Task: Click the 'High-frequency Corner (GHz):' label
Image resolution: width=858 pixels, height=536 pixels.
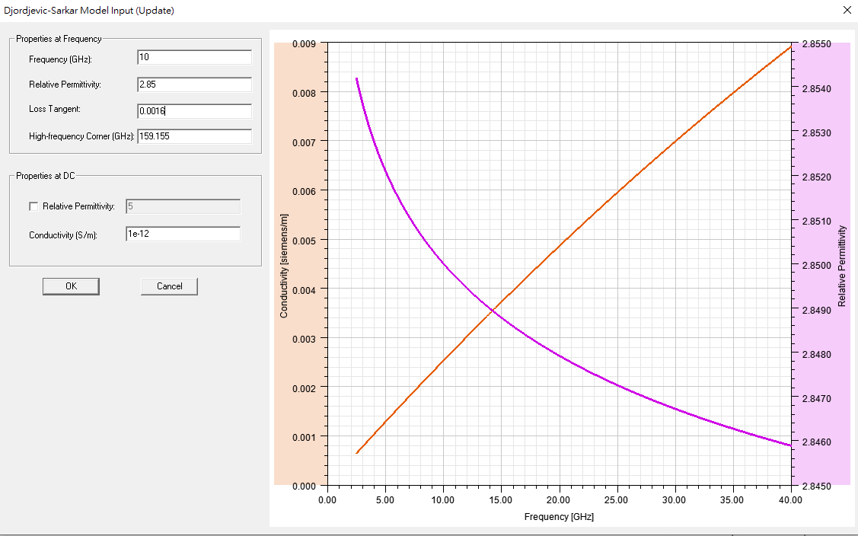Action: point(81,136)
